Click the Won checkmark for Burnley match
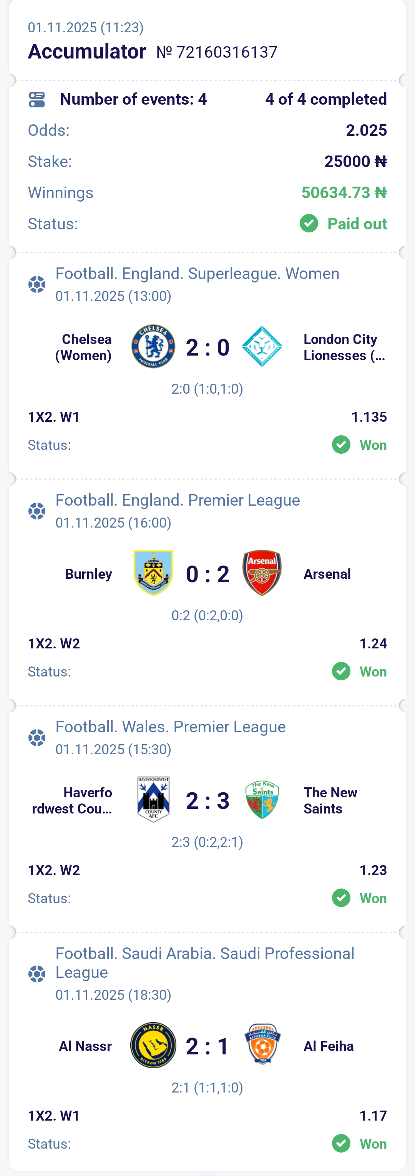 (341, 672)
